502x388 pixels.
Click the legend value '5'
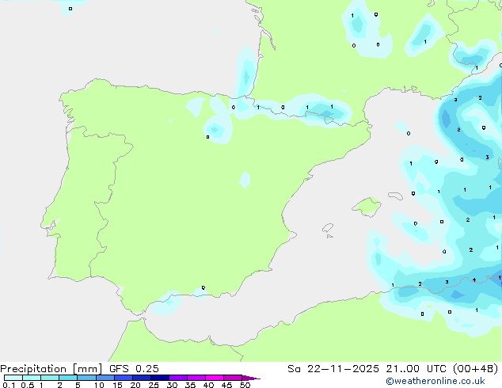pos(78,385)
